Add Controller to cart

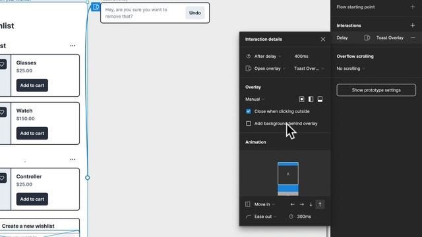coord(32,199)
